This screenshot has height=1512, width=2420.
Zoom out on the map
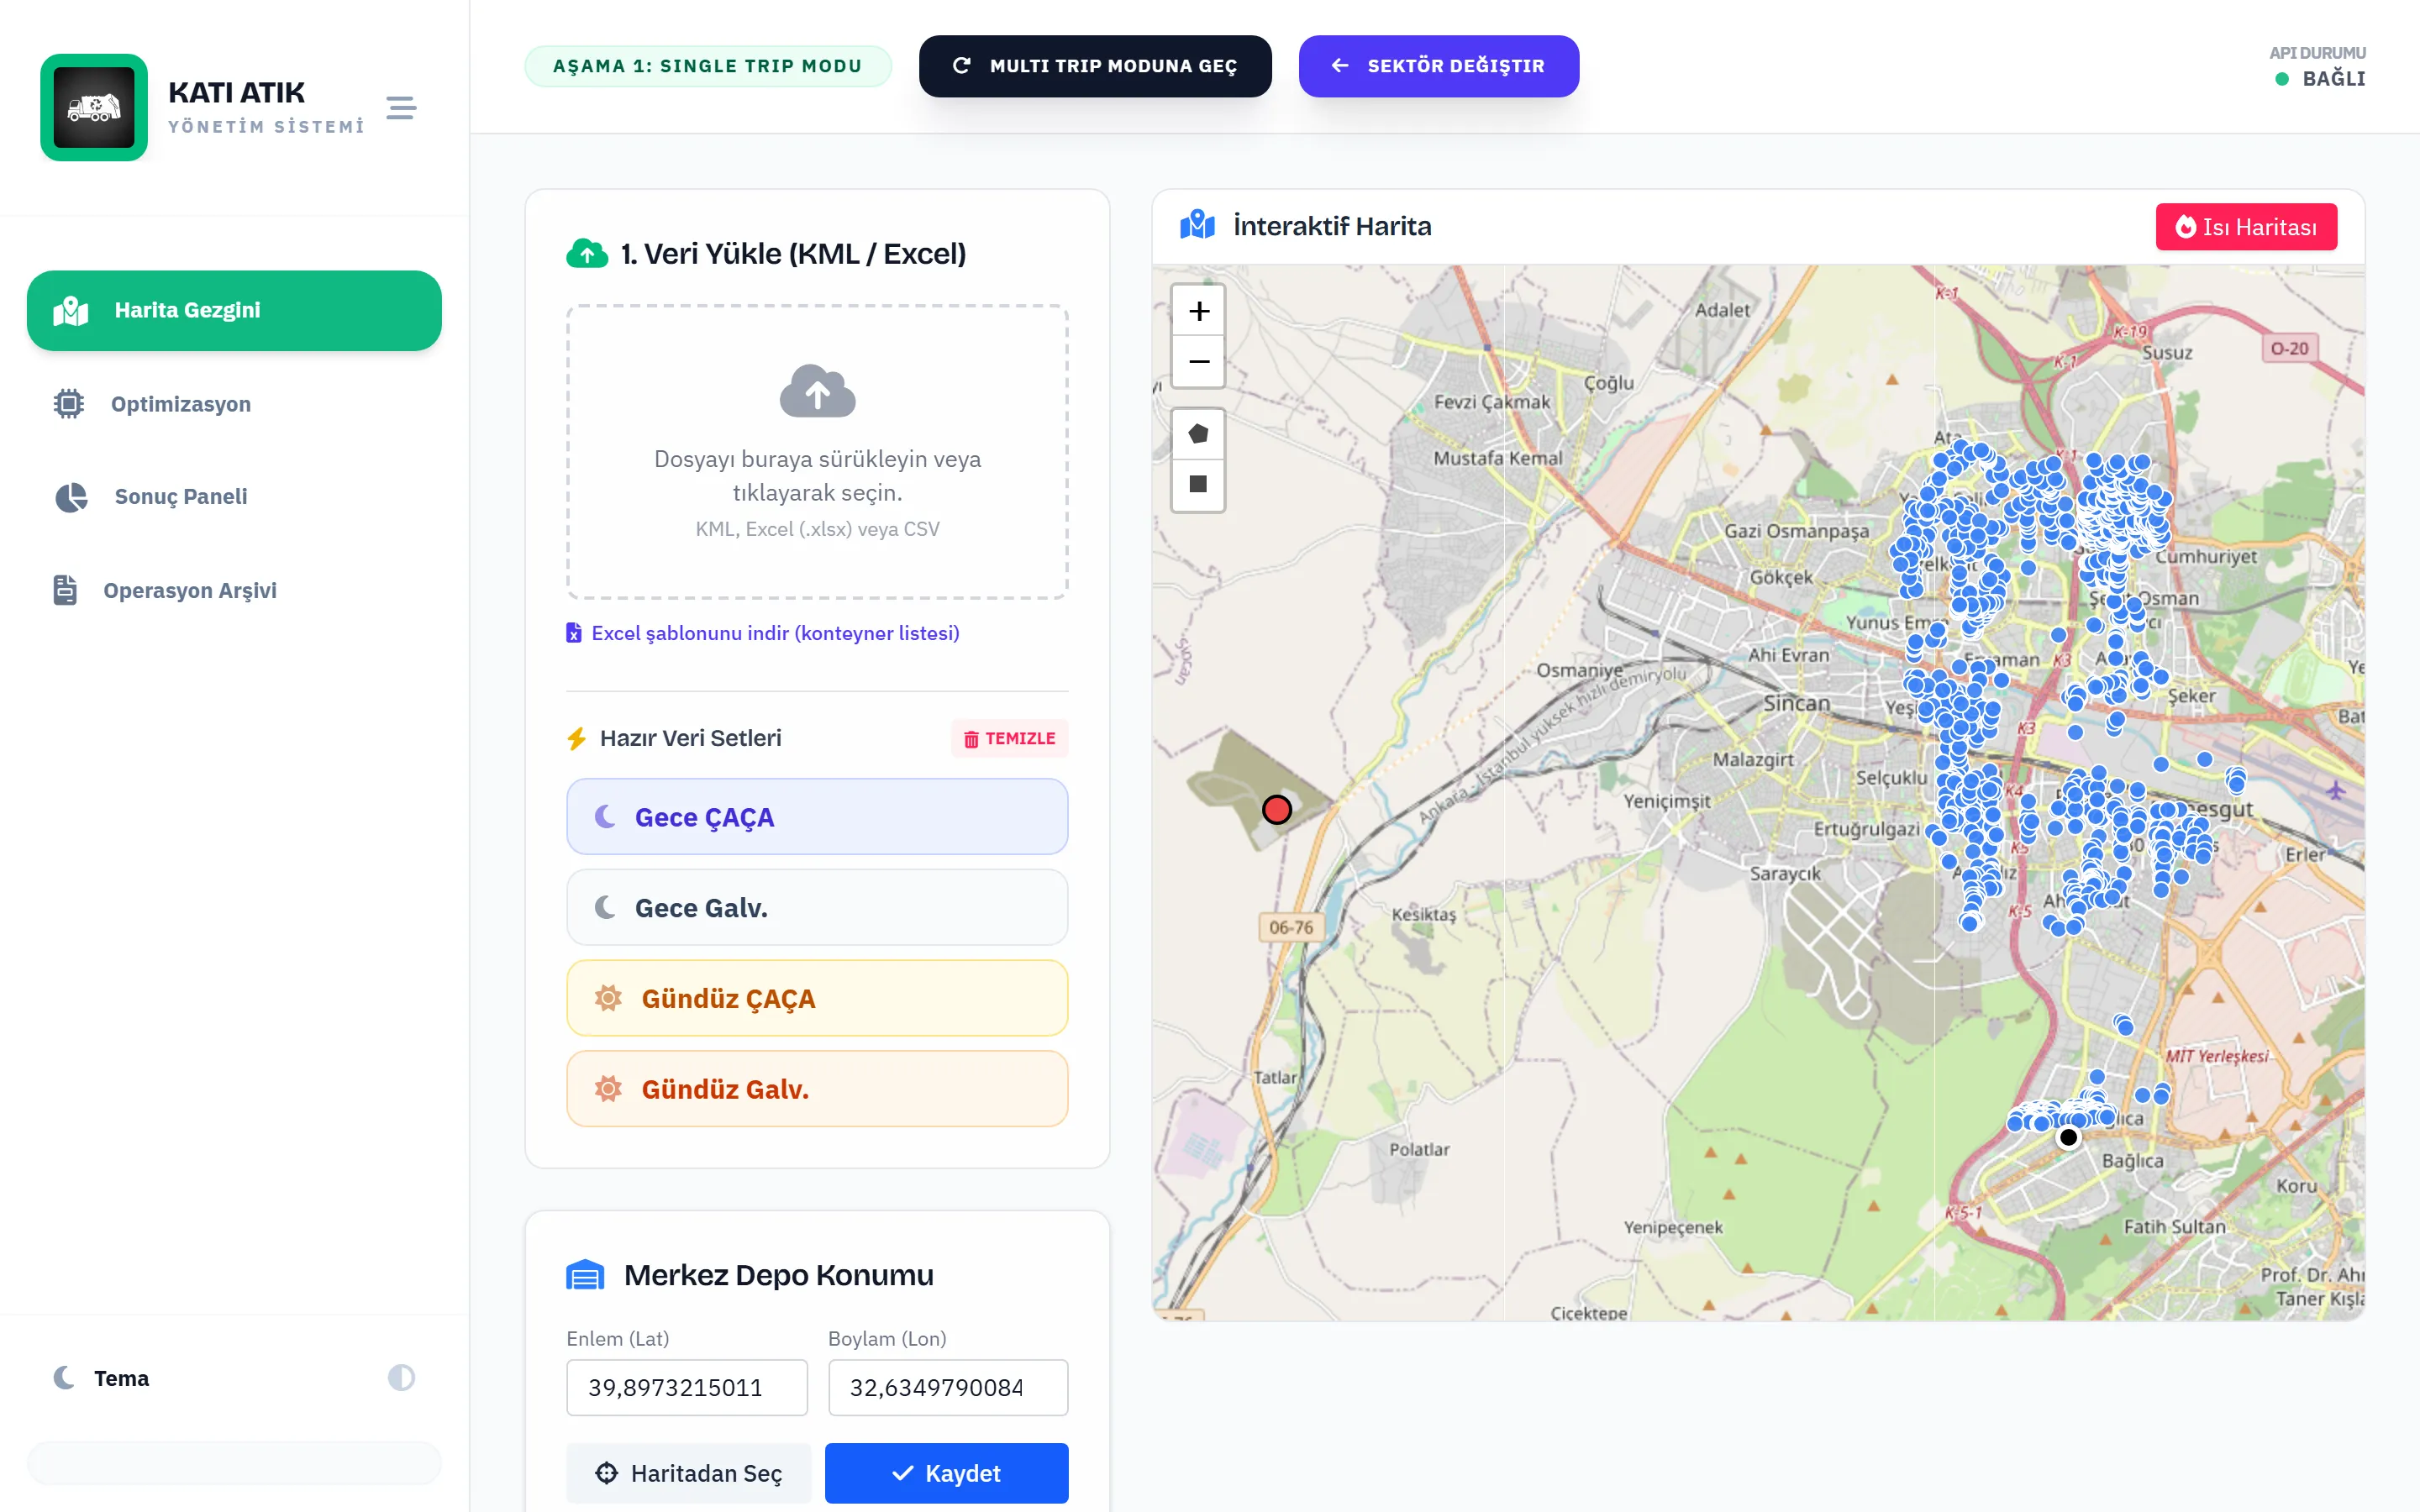coord(1198,361)
